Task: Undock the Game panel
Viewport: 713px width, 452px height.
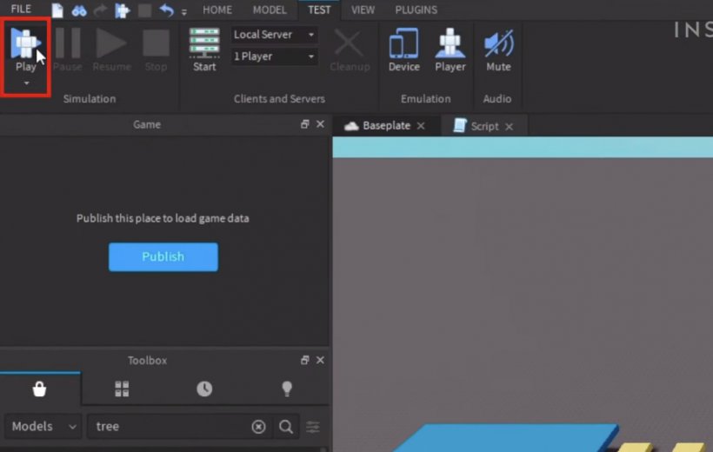Action: click(x=304, y=124)
